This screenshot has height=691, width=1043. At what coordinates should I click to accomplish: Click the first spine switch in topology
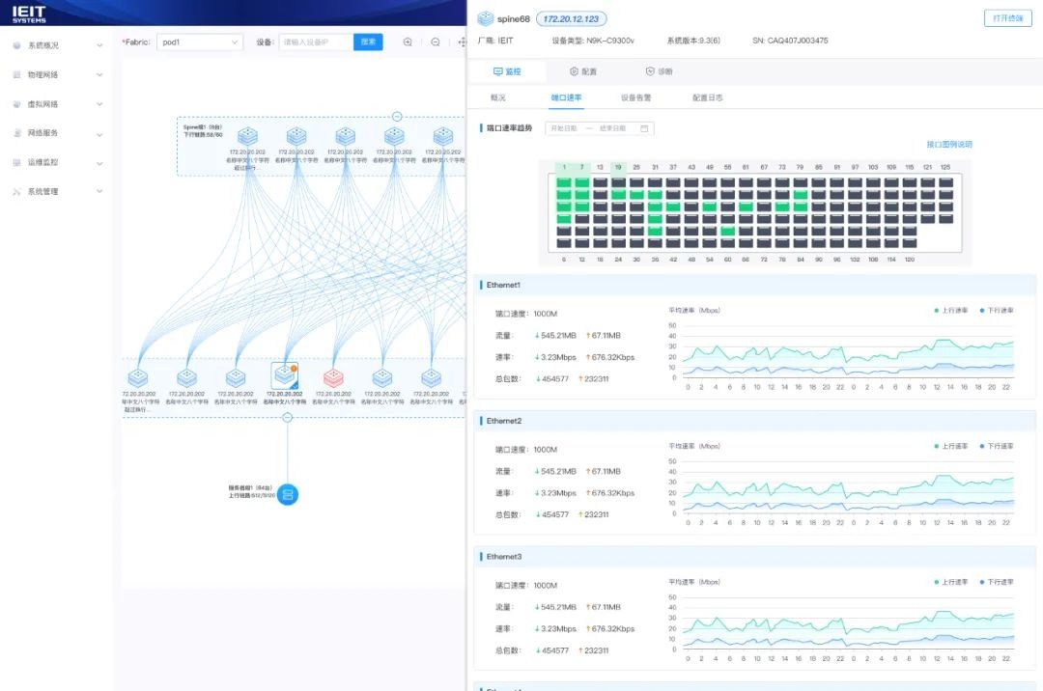[x=248, y=137]
